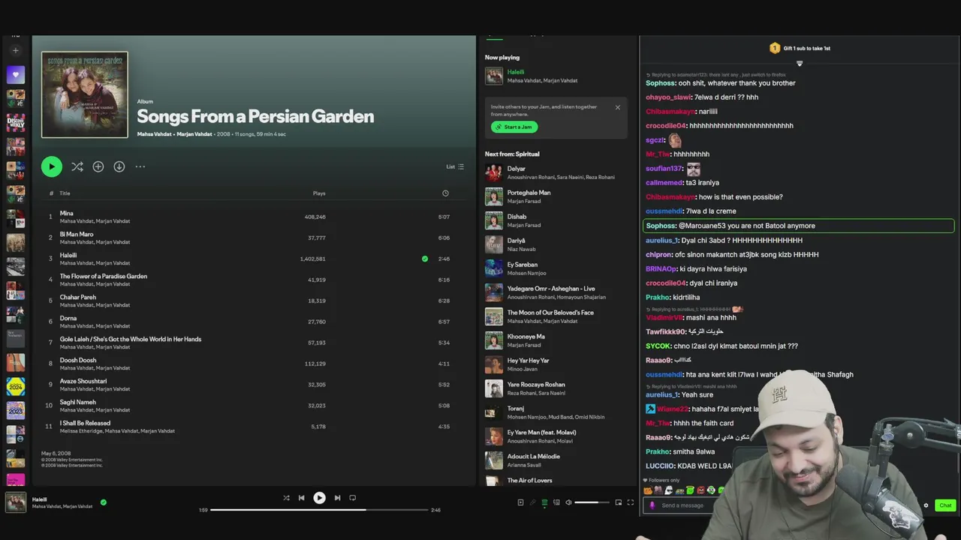Toggle the queue icon
Screen dimensions: 961x540
point(544,502)
